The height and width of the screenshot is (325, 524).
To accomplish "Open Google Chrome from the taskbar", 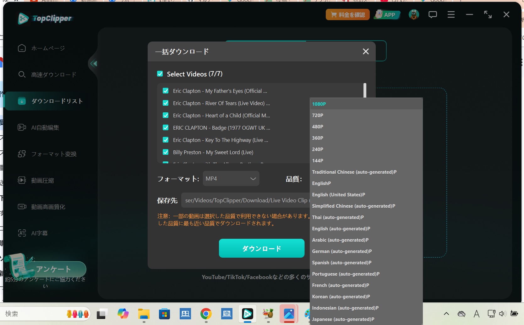I will pos(206,314).
